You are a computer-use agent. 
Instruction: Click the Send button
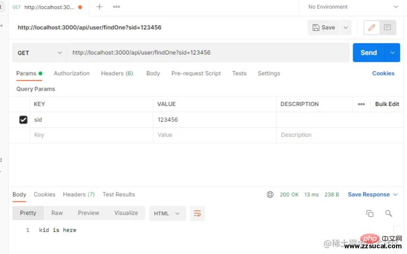369,53
